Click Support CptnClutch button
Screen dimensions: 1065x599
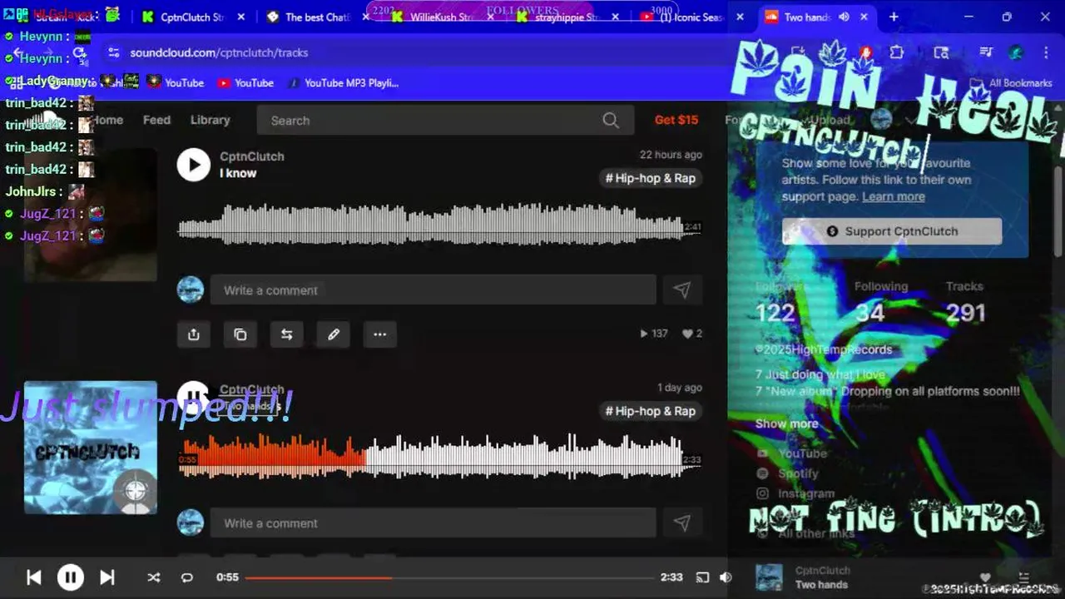[892, 231]
